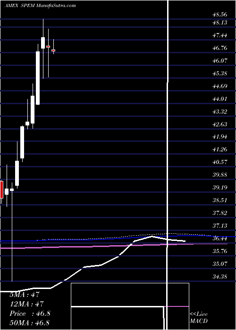Click the 43.32 price axis label
The image size is (236, 330).
click(x=220, y=112)
